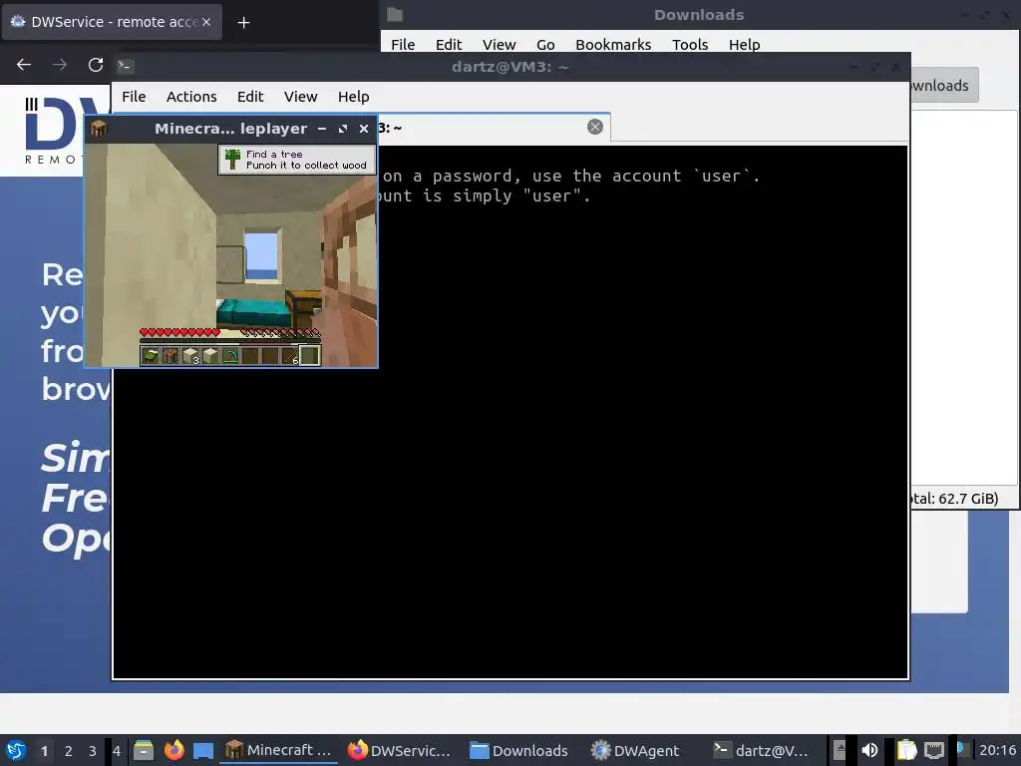Image resolution: width=1021 pixels, height=766 pixels.
Task: Click the Downloads path button in file manager
Action: 943,86
